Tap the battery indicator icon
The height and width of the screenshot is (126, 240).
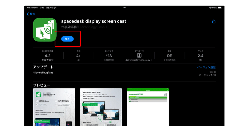click(220, 8)
